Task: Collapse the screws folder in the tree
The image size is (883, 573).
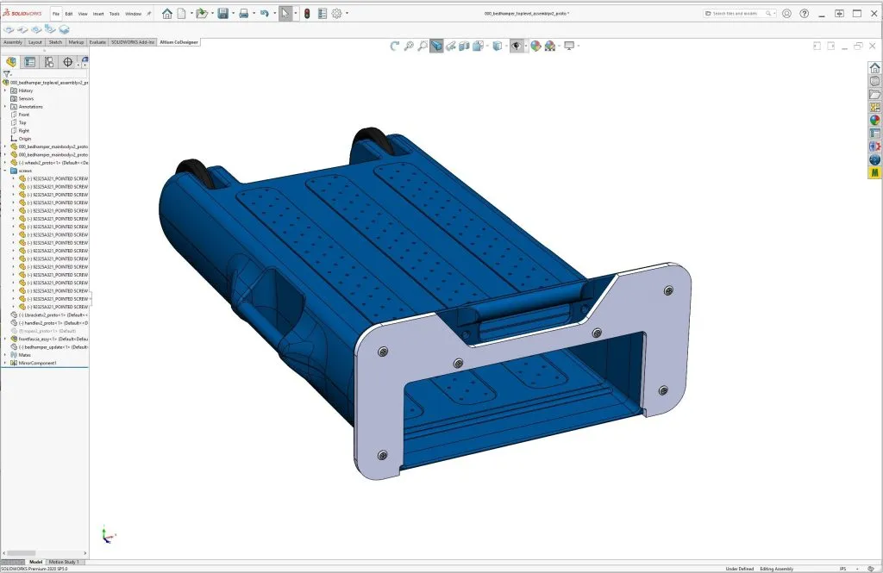Action: pos(5,170)
